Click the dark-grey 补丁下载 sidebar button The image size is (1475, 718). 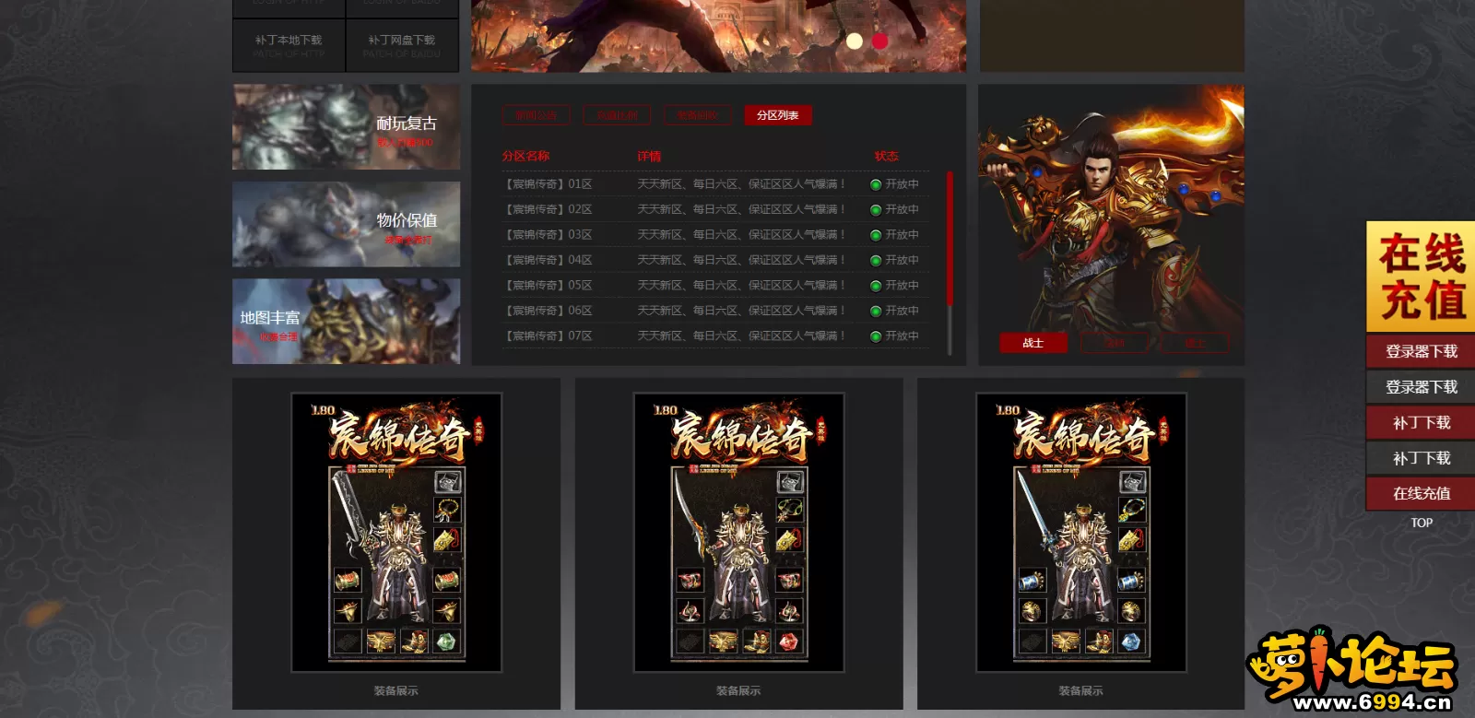coord(1421,458)
